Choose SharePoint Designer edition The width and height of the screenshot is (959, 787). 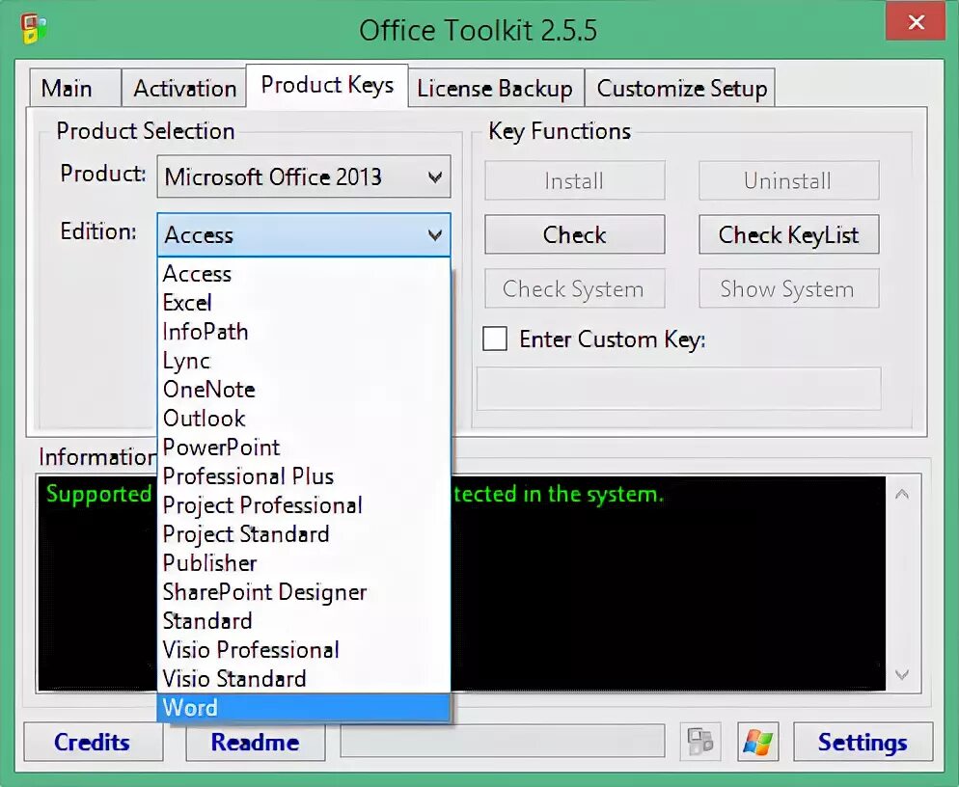(304, 592)
